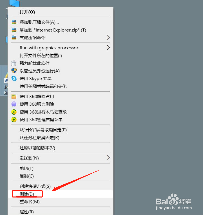Screen dimensions: 203x215
Task: Expand the Run with graphics processor arrow
Action: pyautogui.click(x=108, y=48)
